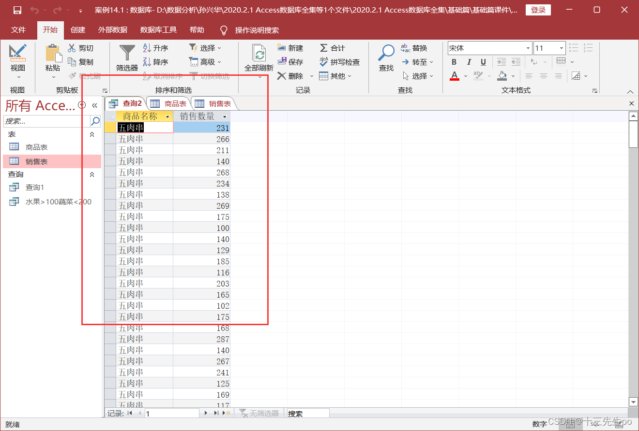639x431 pixels.
Task: Collapse the 查询 (Queries) group
Action: pyautogui.click(x=92, y=174)
